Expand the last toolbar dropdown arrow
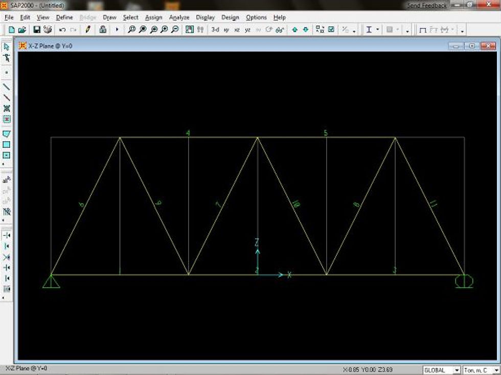 tap(462, 31)
